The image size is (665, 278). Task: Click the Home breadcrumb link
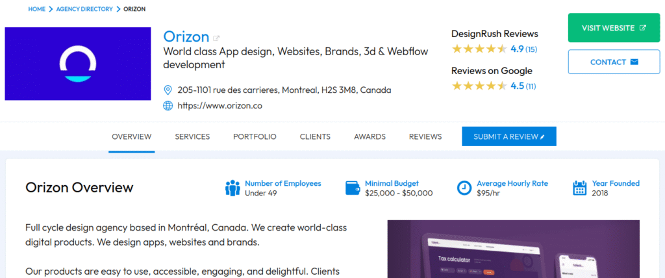pyautogui.click(x=37, y=9)
